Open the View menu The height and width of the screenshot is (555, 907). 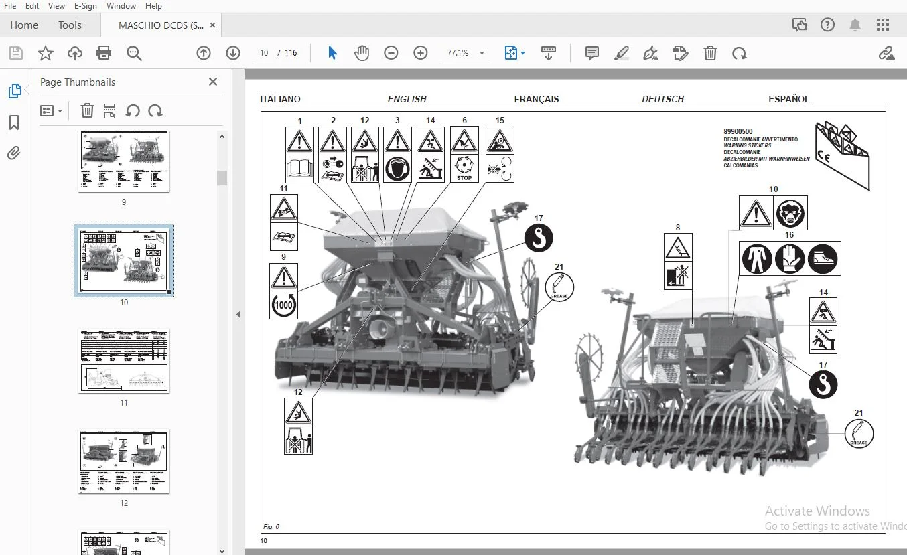click(x=57, y=6)
